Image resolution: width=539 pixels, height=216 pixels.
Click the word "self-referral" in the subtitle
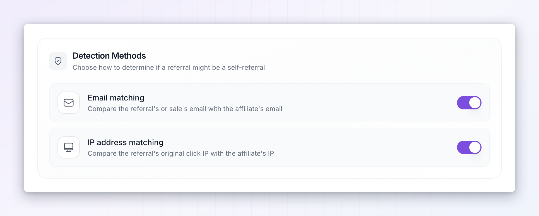(x=246, y=68)
